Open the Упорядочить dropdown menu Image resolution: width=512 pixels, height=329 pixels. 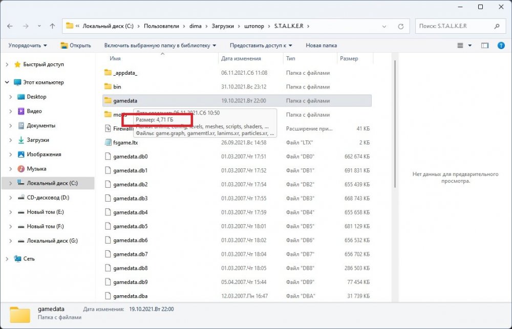tap(28, 46)
